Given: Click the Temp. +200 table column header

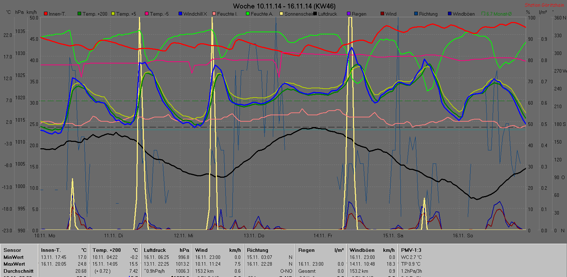Looking at the screenshot, I should [x=107, y=250].
